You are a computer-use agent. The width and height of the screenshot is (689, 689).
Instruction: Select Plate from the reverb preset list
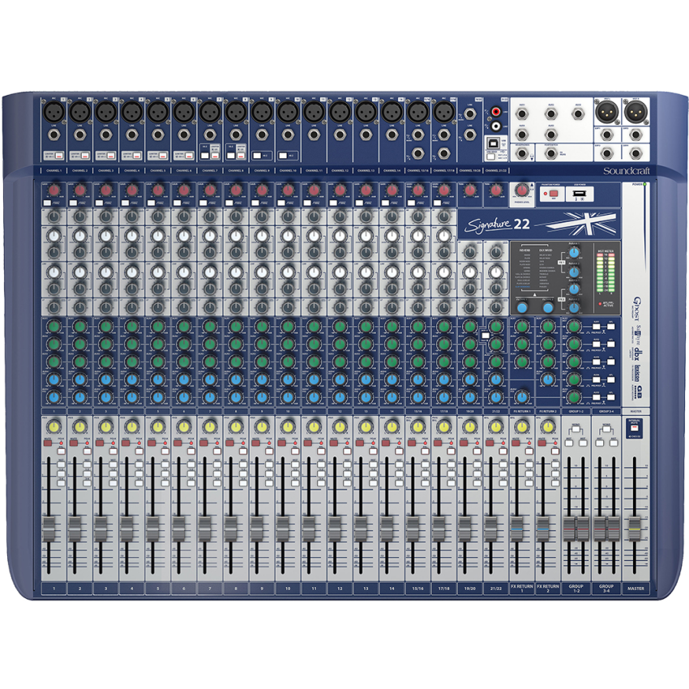[x=526, y=258]
